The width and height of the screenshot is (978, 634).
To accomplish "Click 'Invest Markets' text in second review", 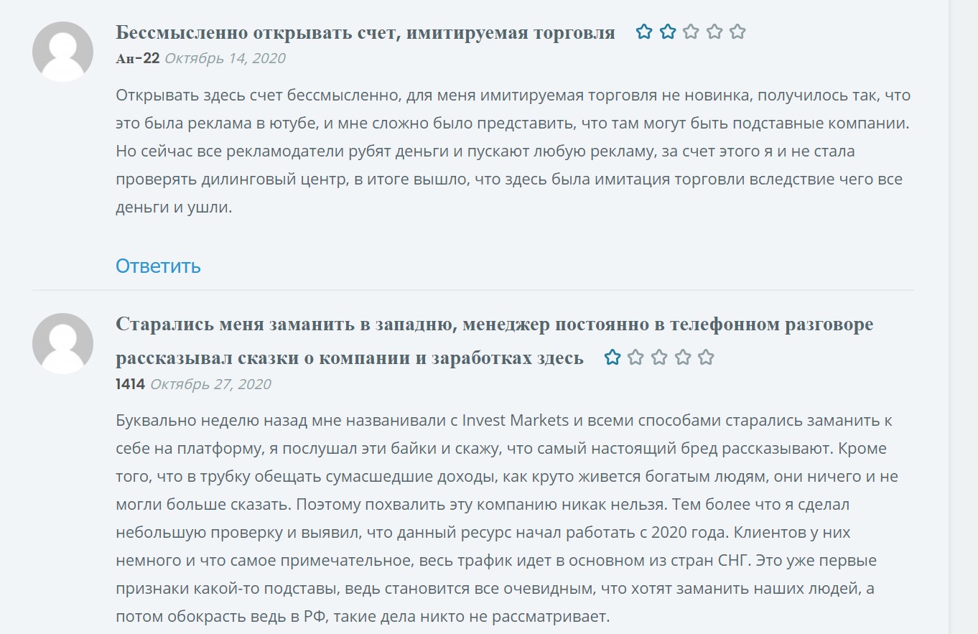I will click(x=516, y=421).
